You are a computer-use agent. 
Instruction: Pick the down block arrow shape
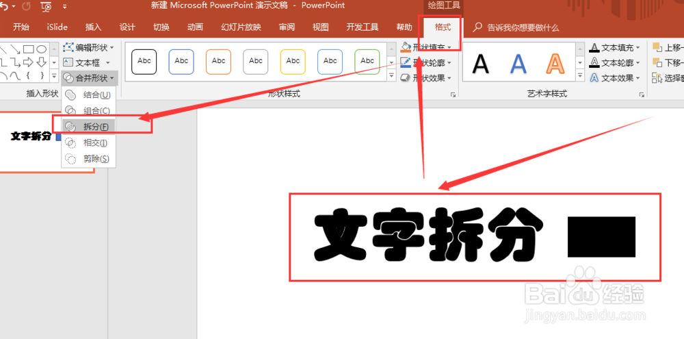coord(42,62)
